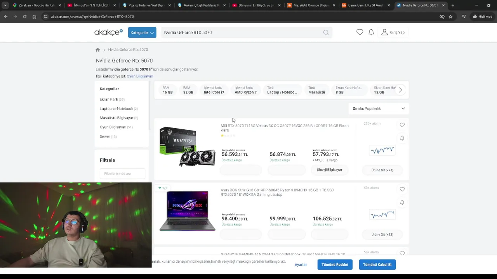This screenshot has width=497, height=279.
Task: Open the Kategoriler dropdown menu
Action: (x=142, y=33)
